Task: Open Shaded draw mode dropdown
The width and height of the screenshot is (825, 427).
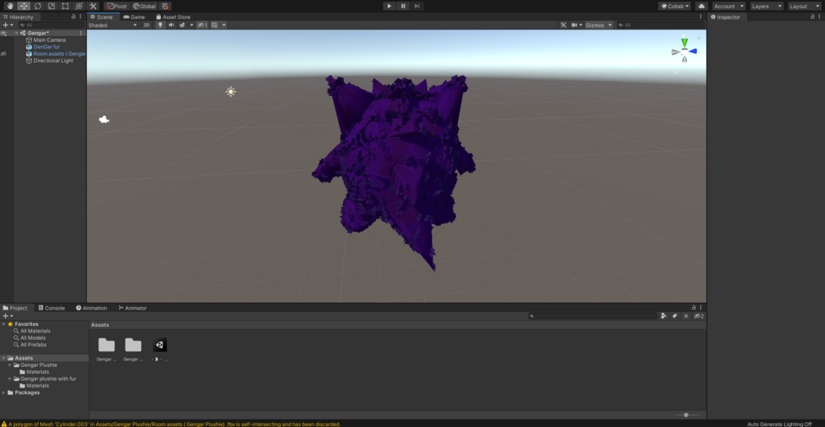Action: pyautogui.click(x=112, y=25)
